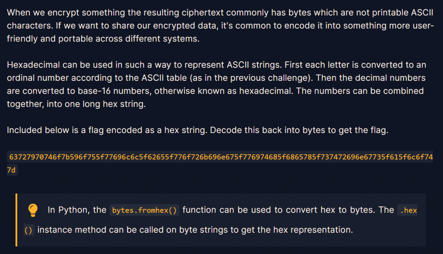
Task: Click the lightbulb hint icon
Action: [x=33, y=210]
